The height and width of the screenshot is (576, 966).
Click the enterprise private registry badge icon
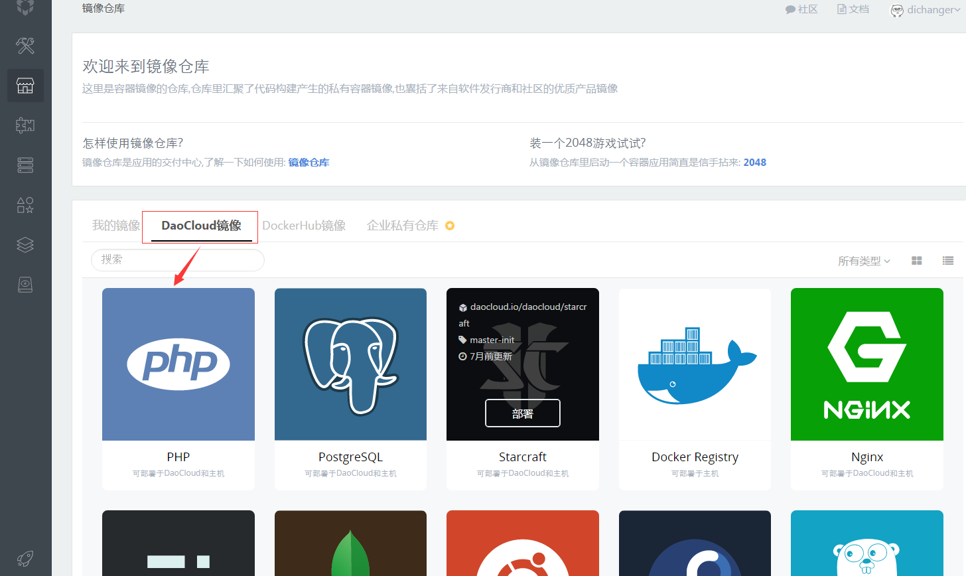[450, 226]
